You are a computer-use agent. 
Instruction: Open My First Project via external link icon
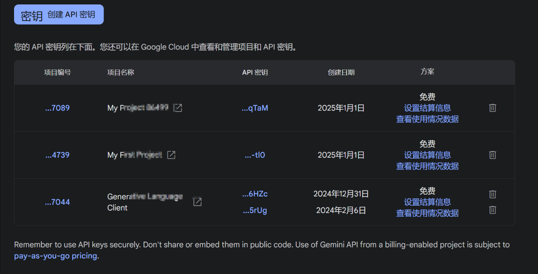pyautogui.click(x=171, y=155)
